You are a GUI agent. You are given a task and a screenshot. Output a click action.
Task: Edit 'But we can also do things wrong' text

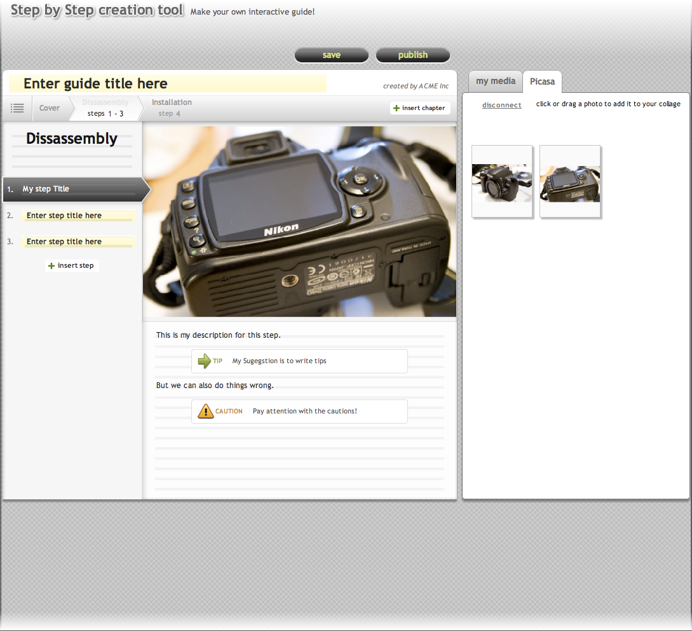pyautogui.click(x=215, y=385)
